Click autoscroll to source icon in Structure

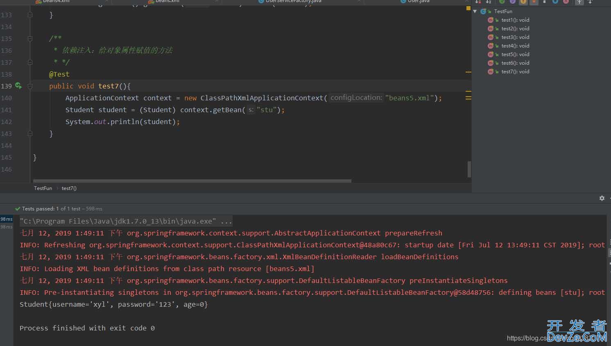[x=579, y=2]
